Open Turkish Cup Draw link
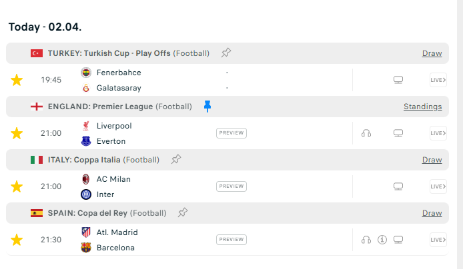Image resolution: width=463 pixels, height=269 pixels. 432,53
